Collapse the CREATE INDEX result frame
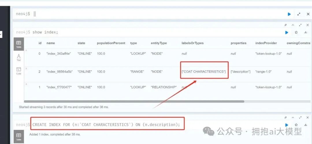 (x=293, y=118)
